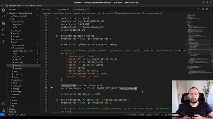Click the horizontal scrollbar under the editor

click(111, 112)
